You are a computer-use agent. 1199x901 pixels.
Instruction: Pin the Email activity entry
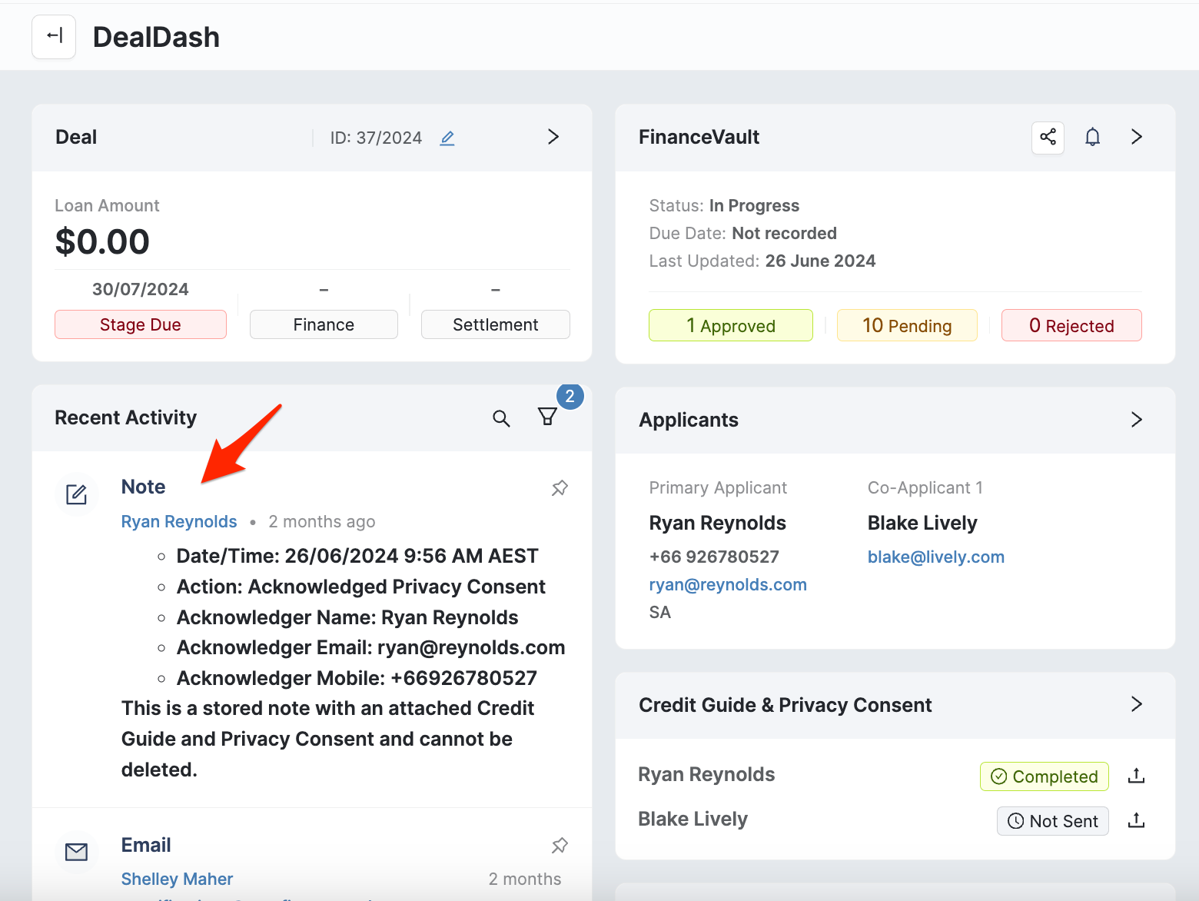tap(560, 846)
